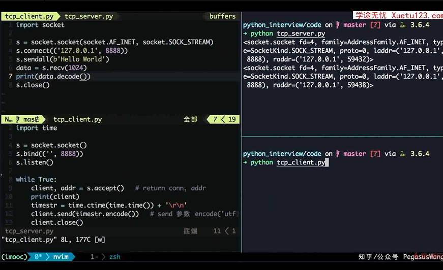Viewport: 443px width, 270px height.
Task: Click the tcp_client.py filename in statusline
Action: point(78,119)
